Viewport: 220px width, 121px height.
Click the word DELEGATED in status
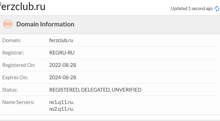coord(96,90)
